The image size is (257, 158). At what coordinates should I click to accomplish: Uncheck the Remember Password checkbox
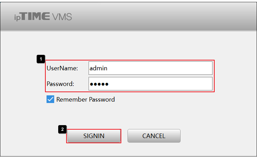pos(50,99)
